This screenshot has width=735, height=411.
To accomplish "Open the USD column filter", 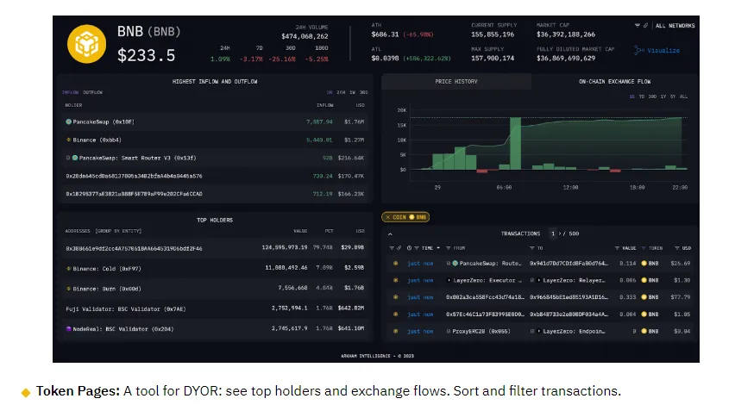I will (x=677, y=248).
